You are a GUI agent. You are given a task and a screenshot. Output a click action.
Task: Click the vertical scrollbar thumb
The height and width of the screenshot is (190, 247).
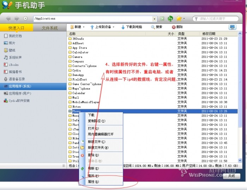[x=240, y=82]
